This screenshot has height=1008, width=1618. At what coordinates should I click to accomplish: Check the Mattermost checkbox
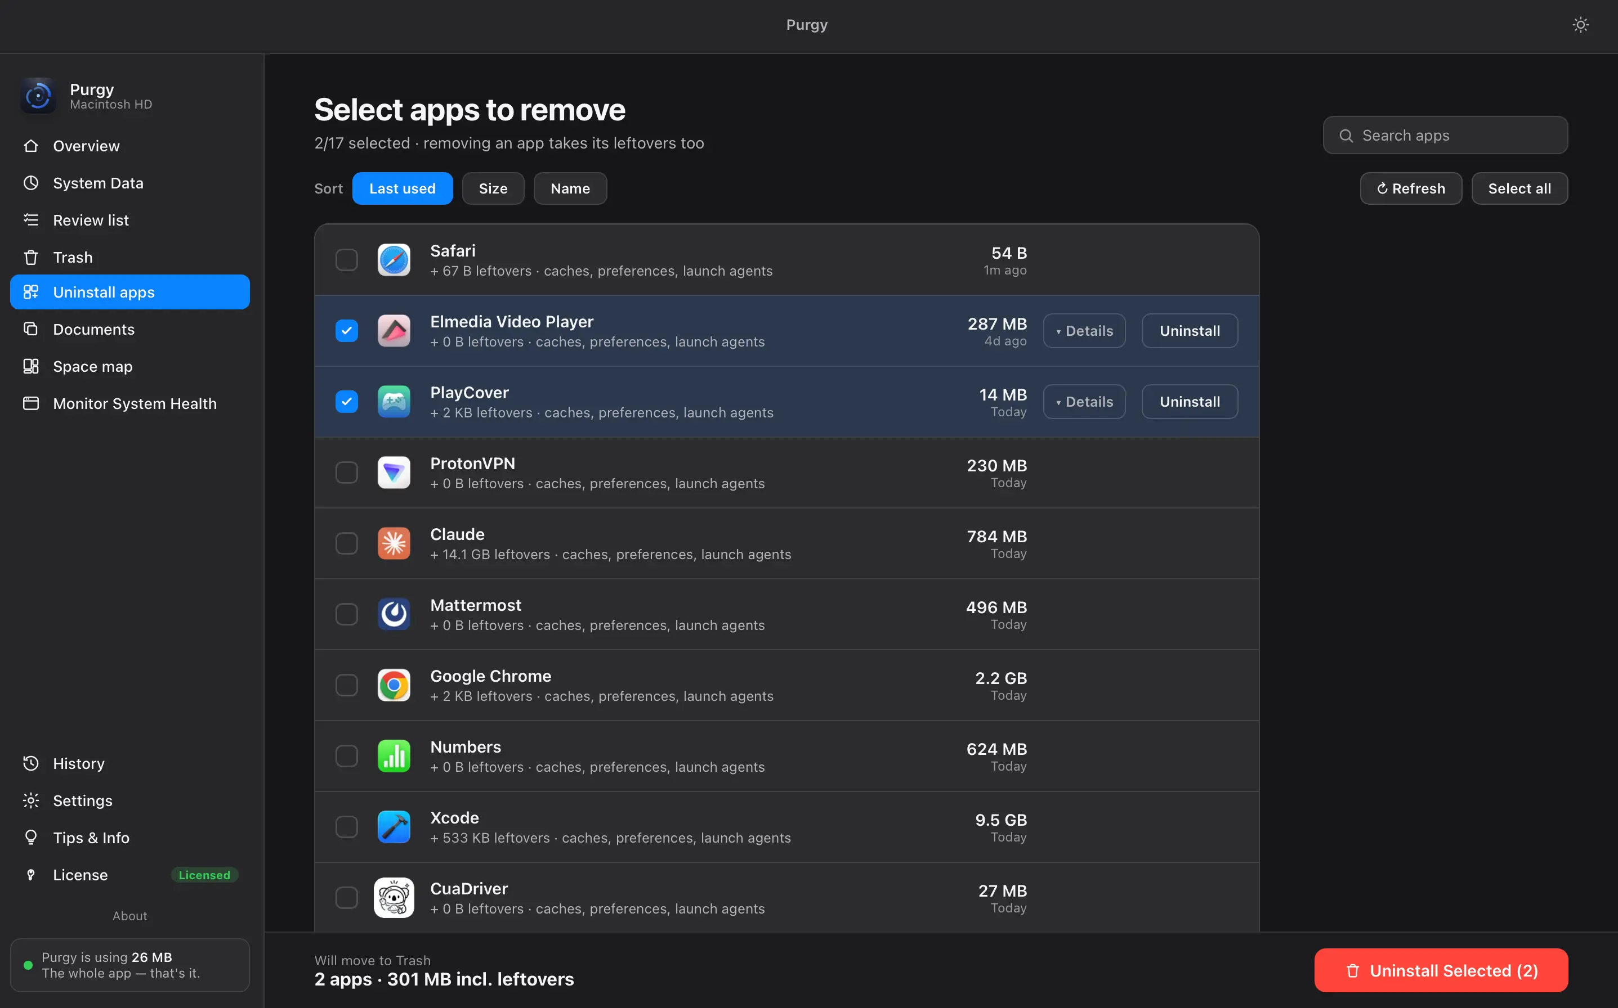(346, 614)
